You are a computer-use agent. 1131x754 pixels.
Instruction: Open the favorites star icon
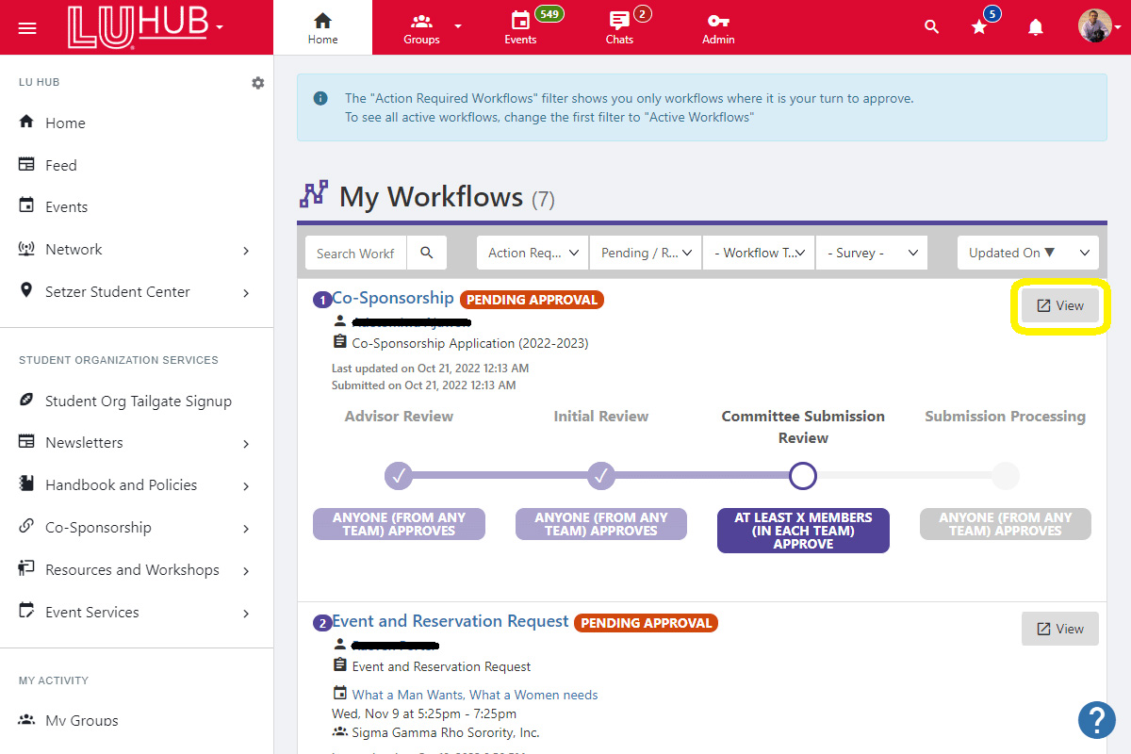click(x=979, y=27)
